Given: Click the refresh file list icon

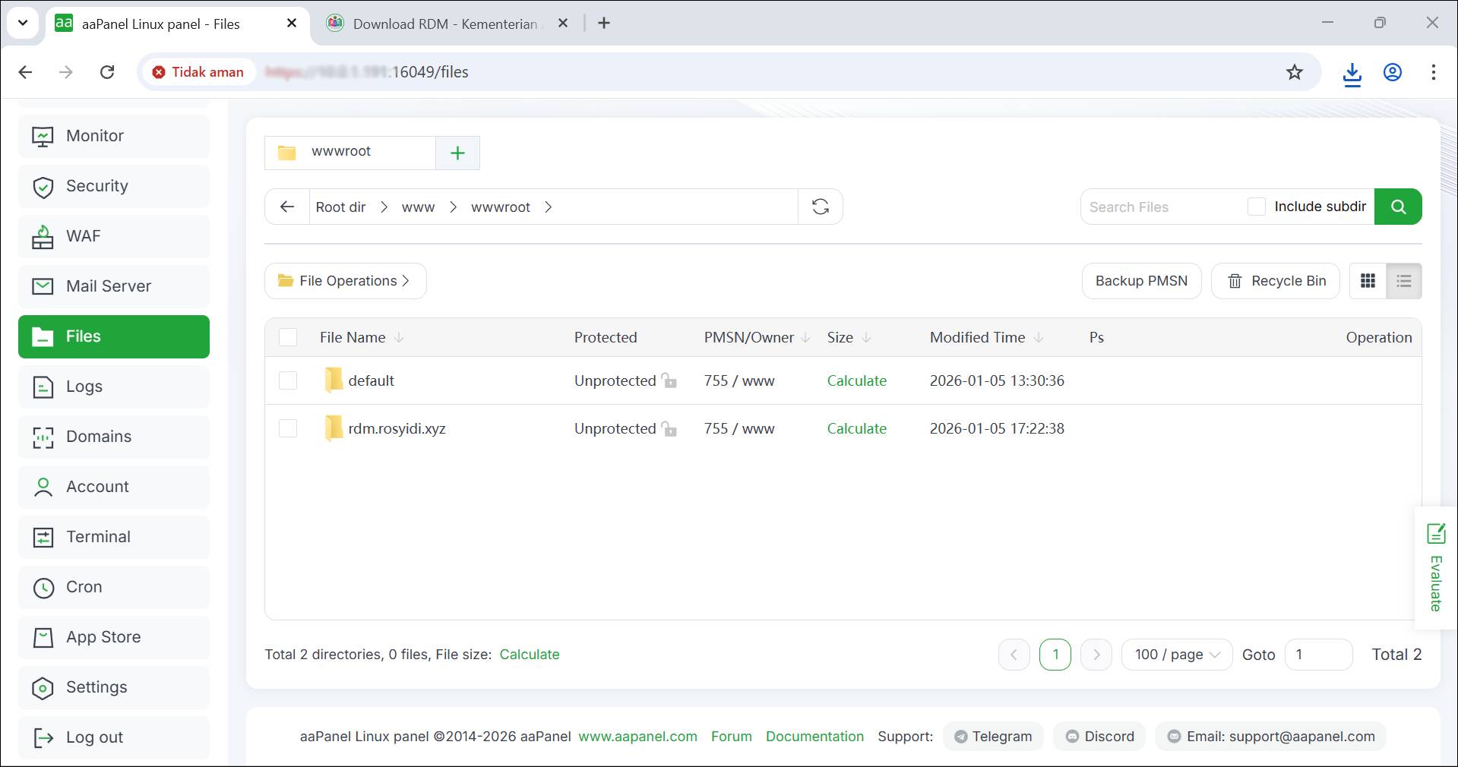Looking at the screenshot, I should (x=820, y=207).
